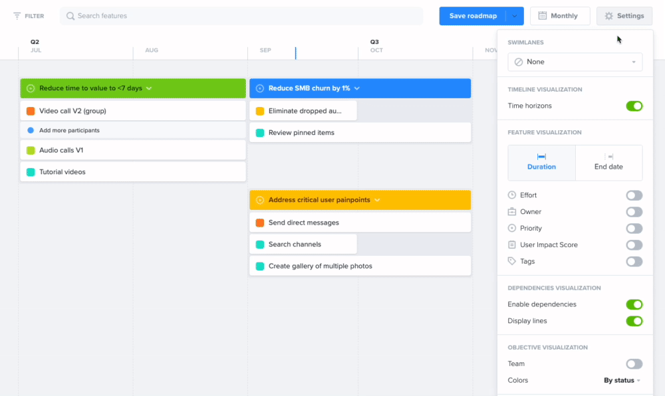Click the blue today marker on the timeline
Screen dimensions: 665x396
296,53
